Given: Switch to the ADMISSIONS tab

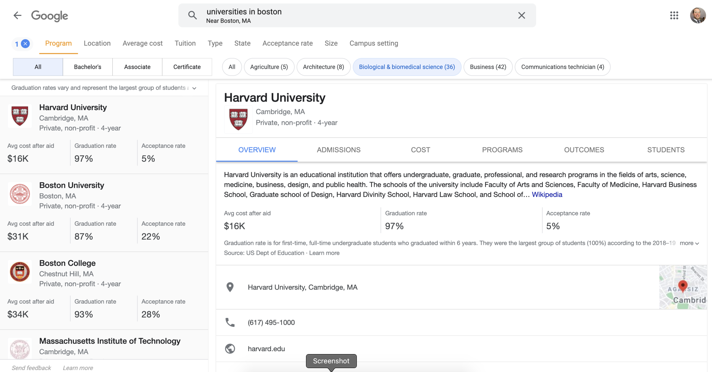Looking at the screenshot, I should tap(338, 150).
